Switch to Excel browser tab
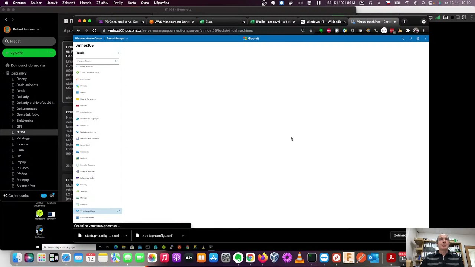This screenshot has width=475, height=267. point(222,22)
